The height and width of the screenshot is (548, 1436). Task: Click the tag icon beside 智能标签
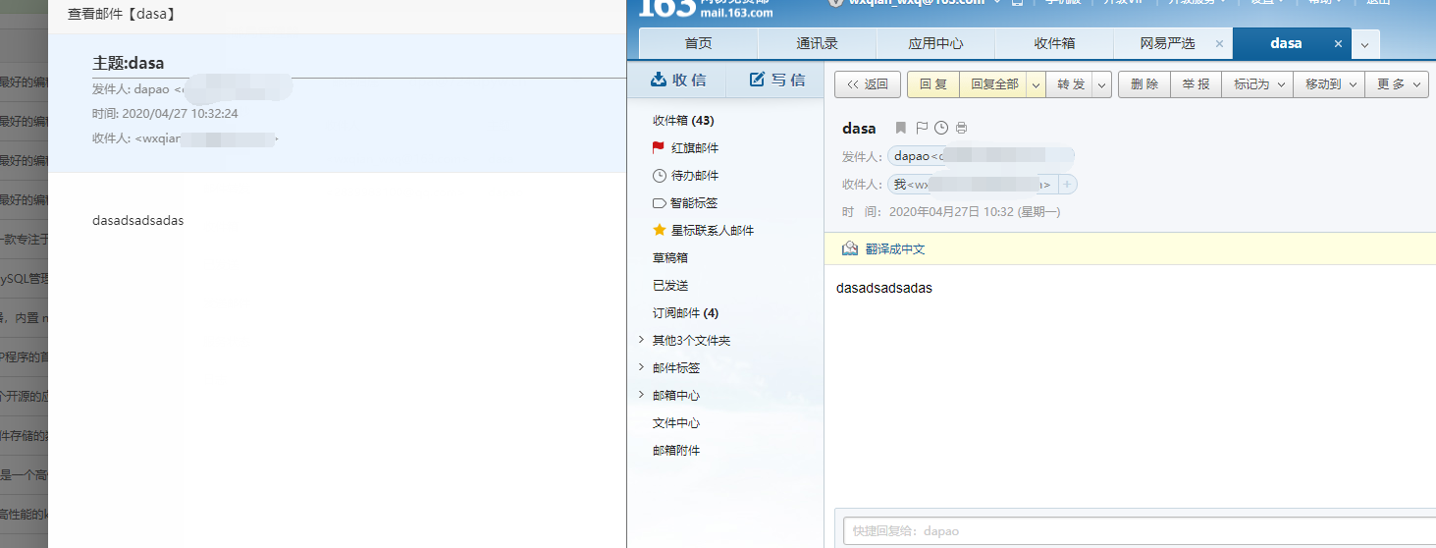pos(659,202)
